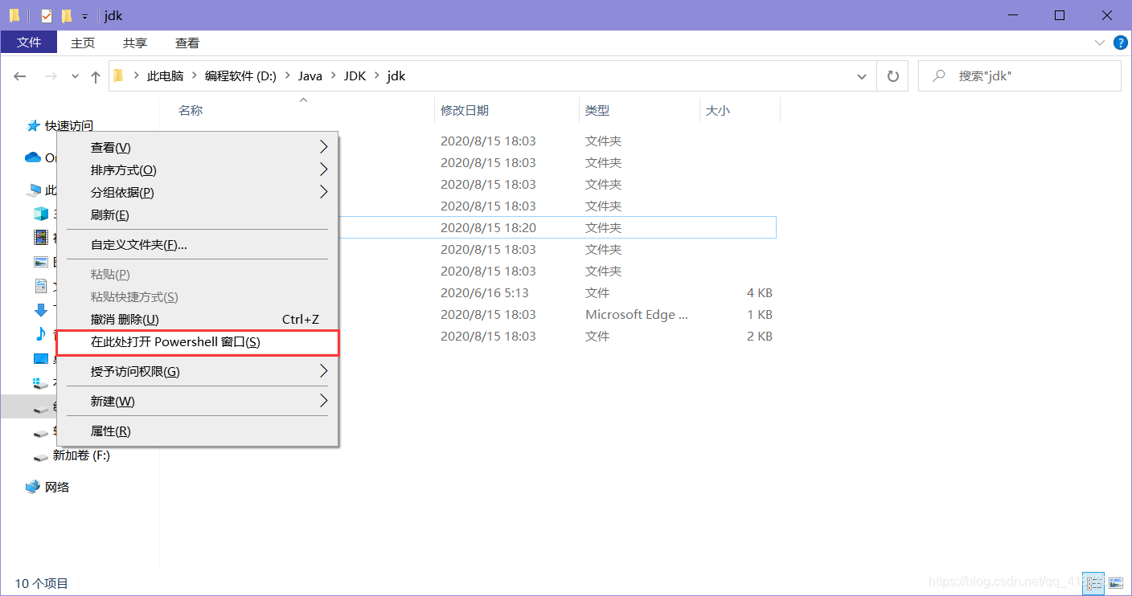Open 分组依据(P) submenu
Viewport: 1132px width, 596px height.
pos(197,193)
